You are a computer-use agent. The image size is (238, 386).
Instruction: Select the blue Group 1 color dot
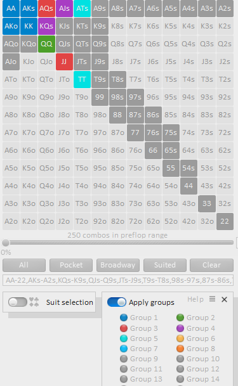(124, 318)
